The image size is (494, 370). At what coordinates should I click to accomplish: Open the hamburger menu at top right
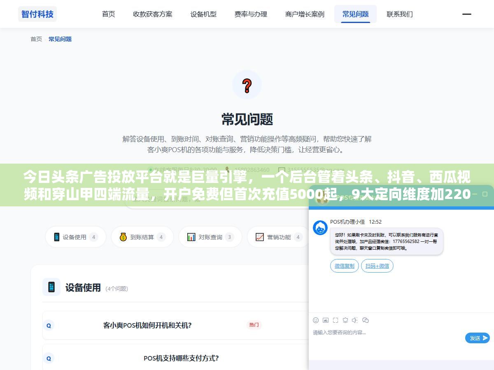[x=467, y=14]
